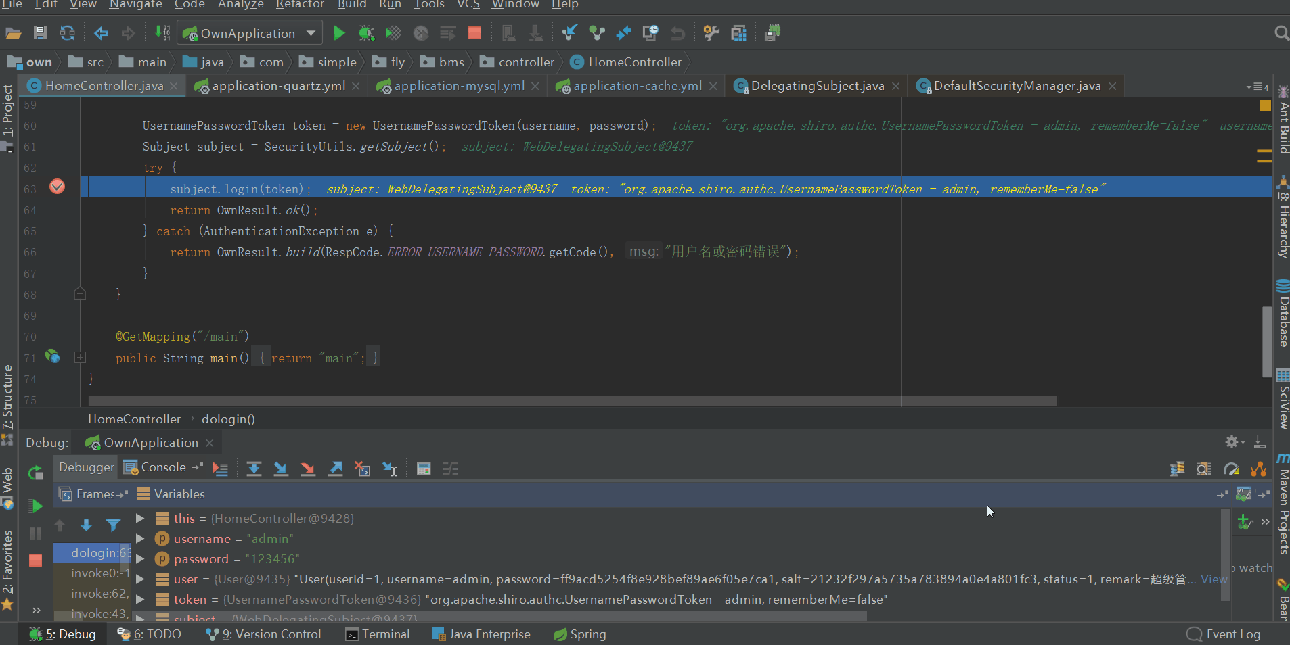This screenshot has height=645, width=1290.
Task: Expand the folded main() method at line 71
Action: pos(80,357)
